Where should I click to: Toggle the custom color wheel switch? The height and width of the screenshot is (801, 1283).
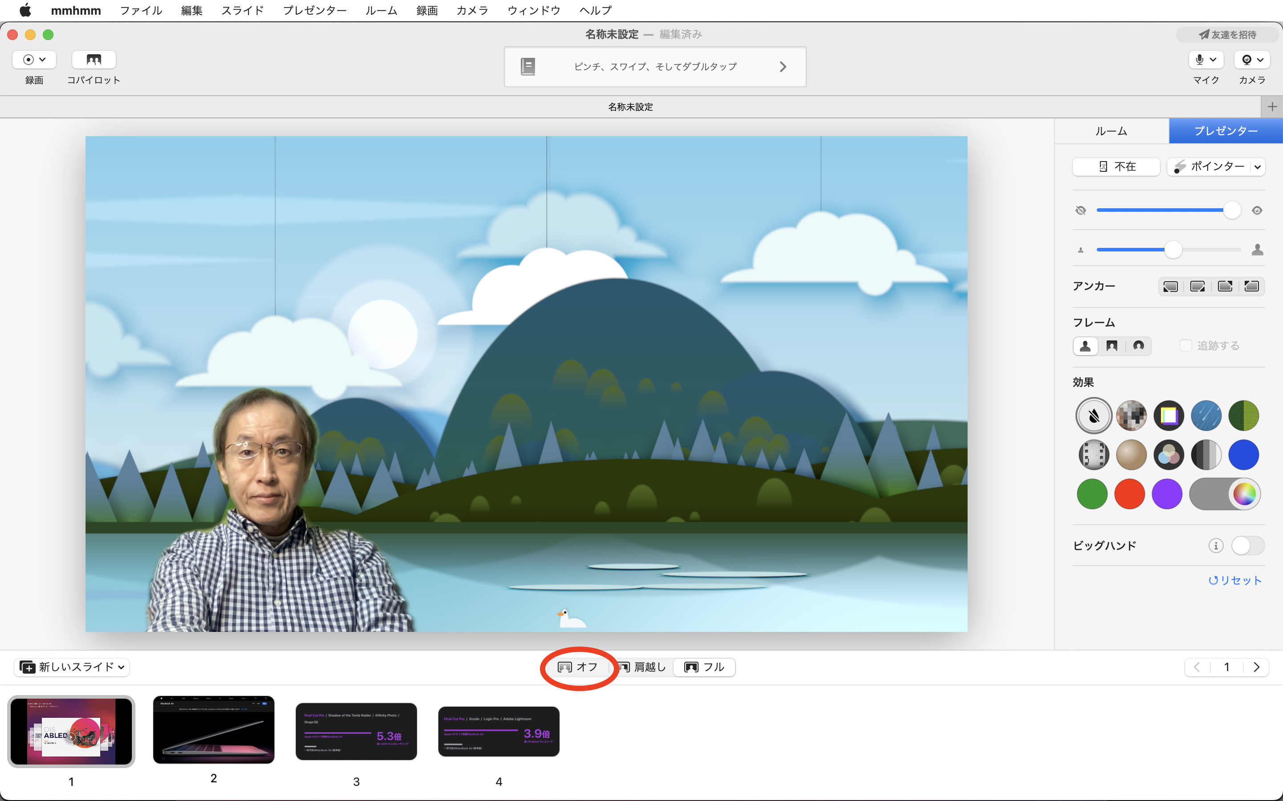(1225, 494)
